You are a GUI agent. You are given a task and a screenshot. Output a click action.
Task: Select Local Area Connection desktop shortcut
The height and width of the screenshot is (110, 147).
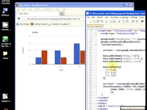6,2
